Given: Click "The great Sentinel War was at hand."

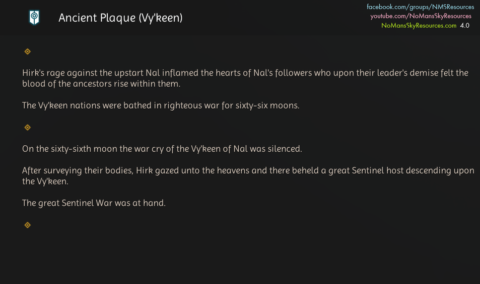Looking at the screenshot, I should point(94,204).
